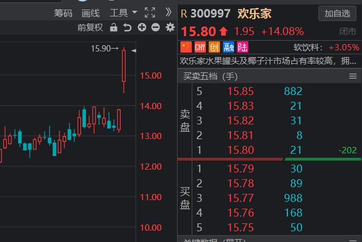
Task: Click the 10.00 price axis label
Action: click(151, 228)
